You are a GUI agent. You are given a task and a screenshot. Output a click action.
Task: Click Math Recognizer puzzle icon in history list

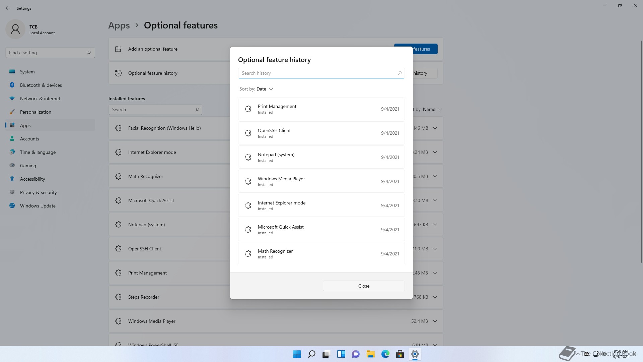248,254
